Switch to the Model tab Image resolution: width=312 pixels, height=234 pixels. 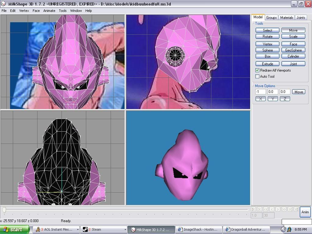coord(258,17)
